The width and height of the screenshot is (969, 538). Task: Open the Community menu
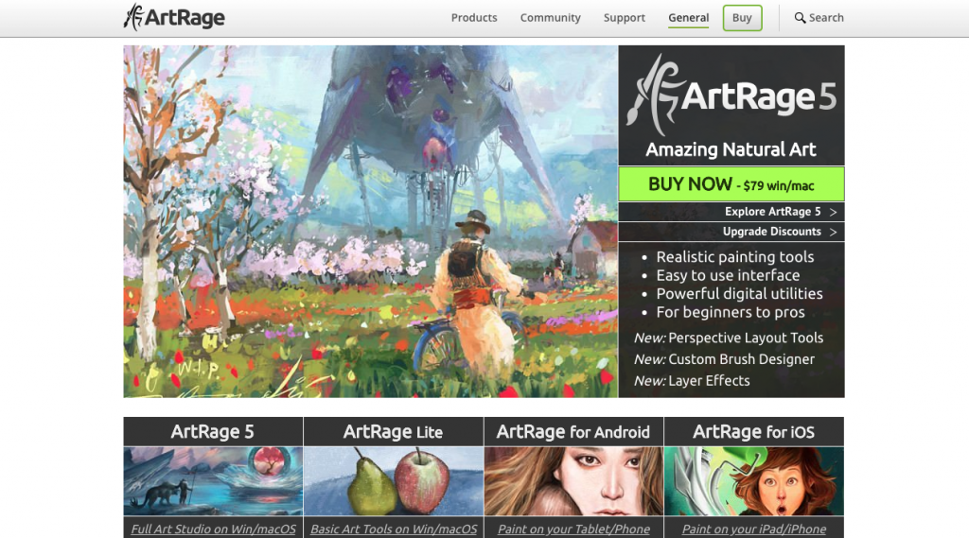550,18
